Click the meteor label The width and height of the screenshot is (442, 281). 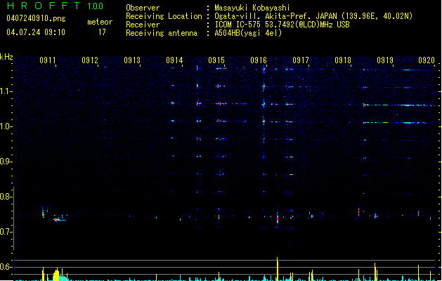pyautogui.click(x=100, y=22)
